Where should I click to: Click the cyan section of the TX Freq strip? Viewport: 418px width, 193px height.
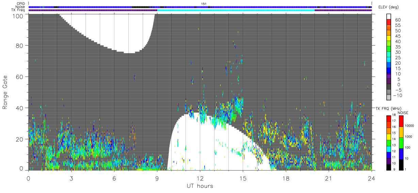[x=236, y=10]
